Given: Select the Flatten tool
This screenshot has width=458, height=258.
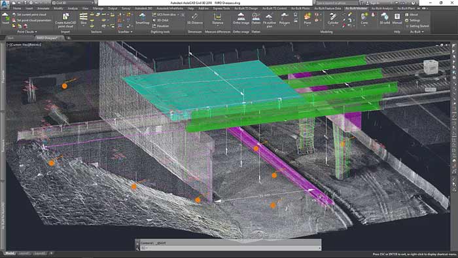Looking at the screenshot, I should (256, 18).
